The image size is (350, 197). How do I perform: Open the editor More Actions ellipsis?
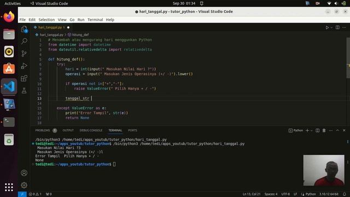pyautogui.click(x=344, y=27)
